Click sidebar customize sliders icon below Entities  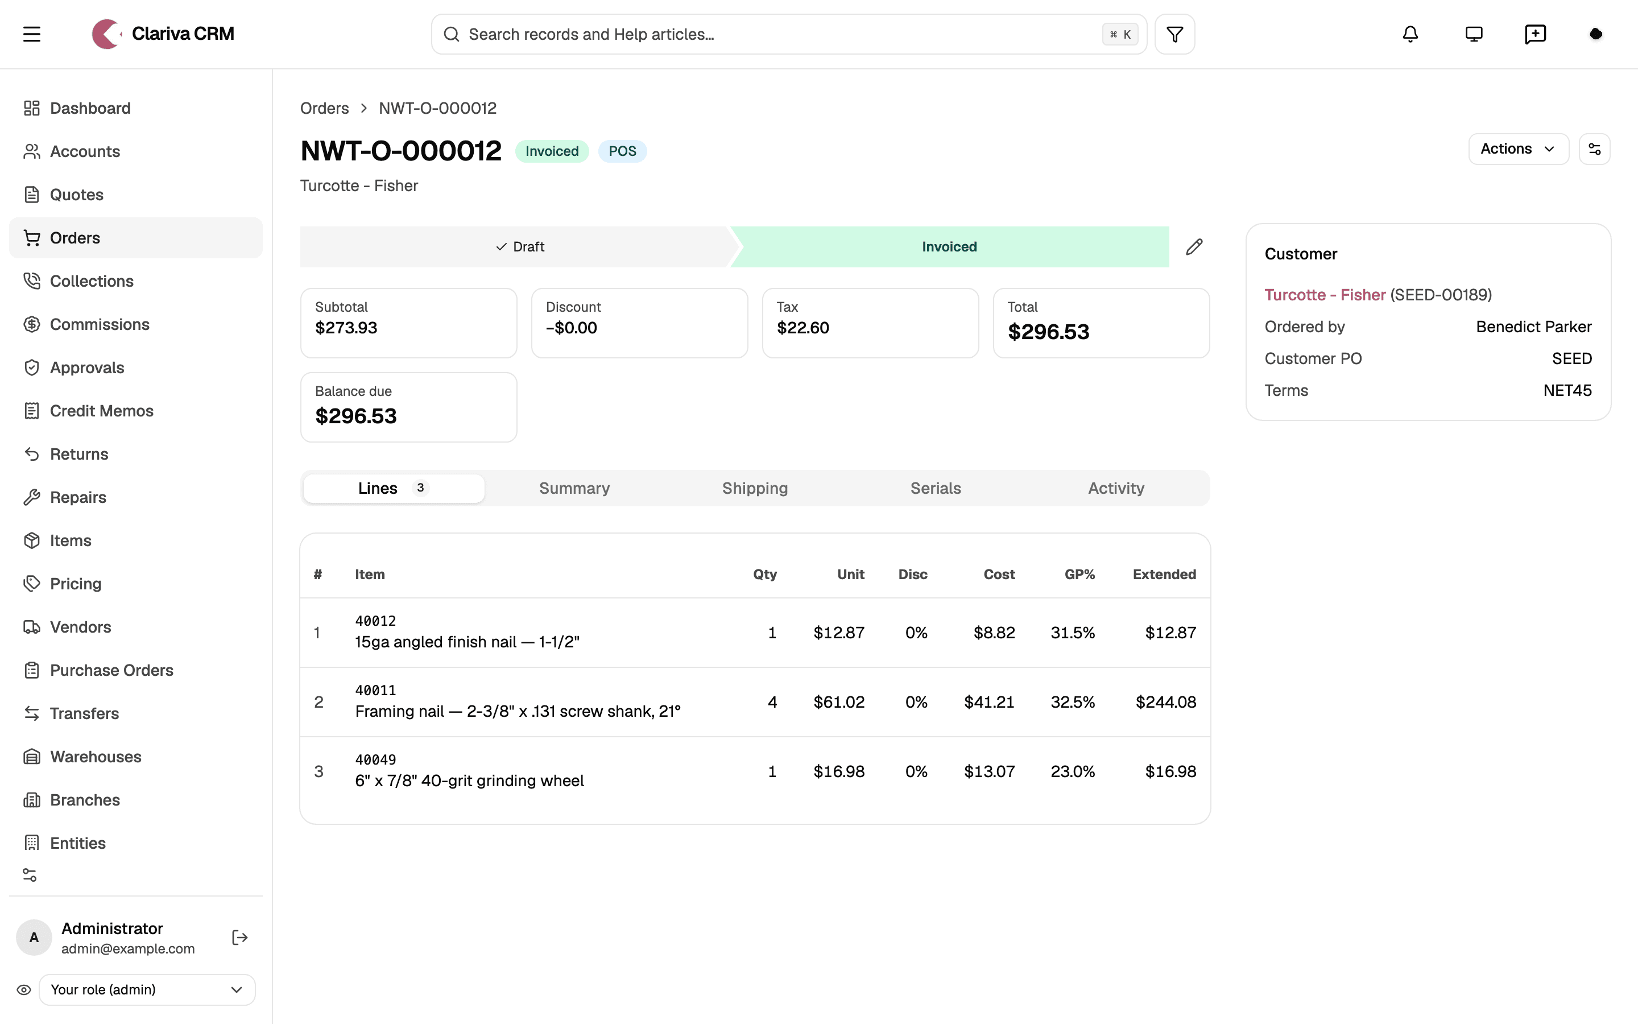click(30, 875)
